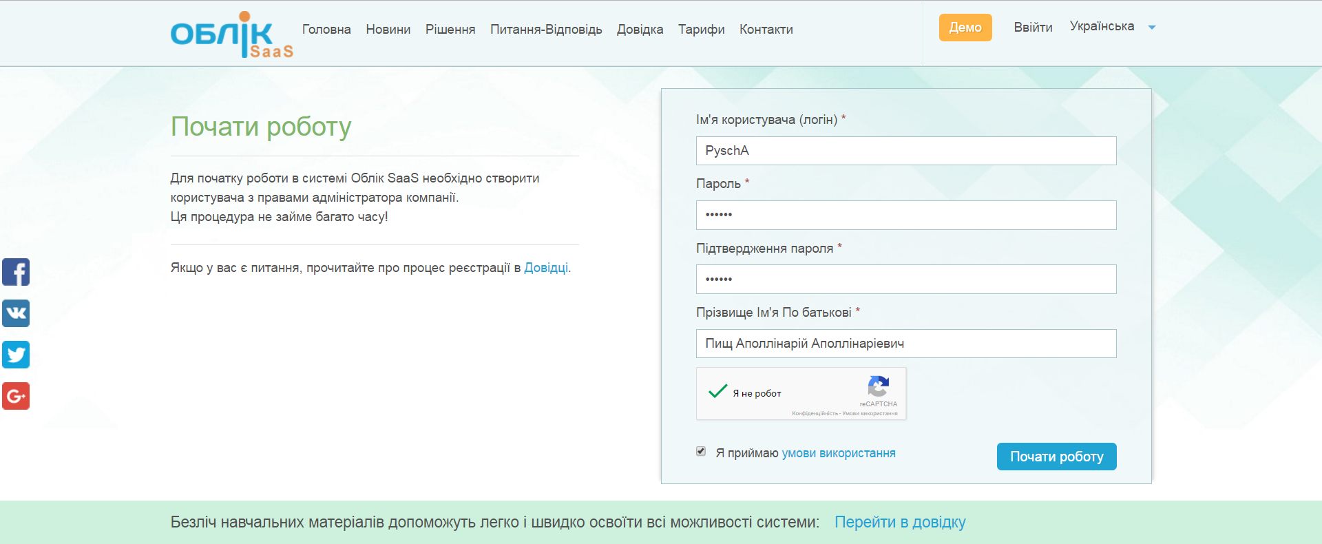Screen dimensions: 1322x544
Task: Open the Довідка menu item
Action: coord(640,30)
